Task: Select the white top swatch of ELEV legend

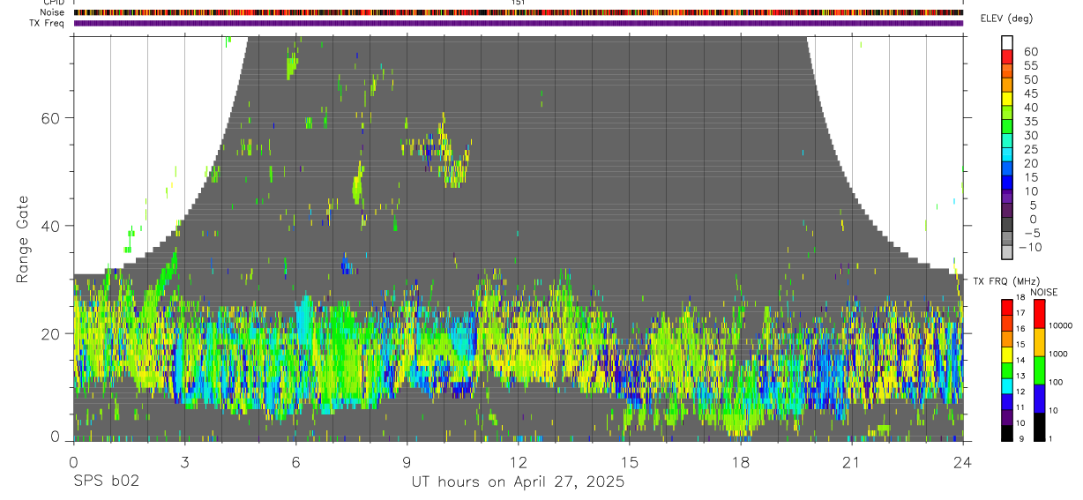Action: (1007, 41)
